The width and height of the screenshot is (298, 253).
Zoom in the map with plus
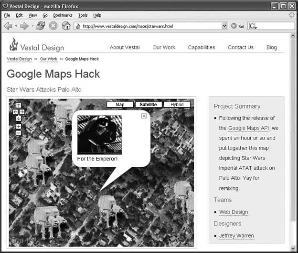[x=19, y=126]
